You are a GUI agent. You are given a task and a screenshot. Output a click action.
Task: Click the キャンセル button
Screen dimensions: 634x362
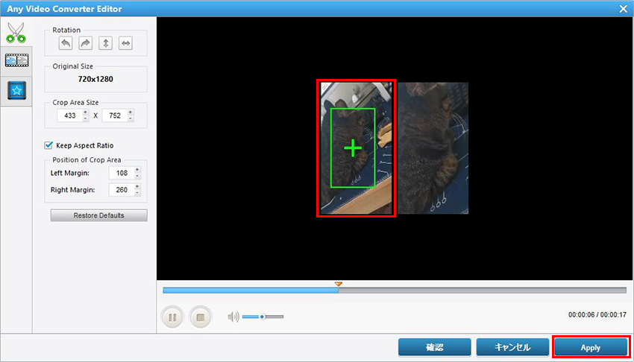click(x=512, y=347)
